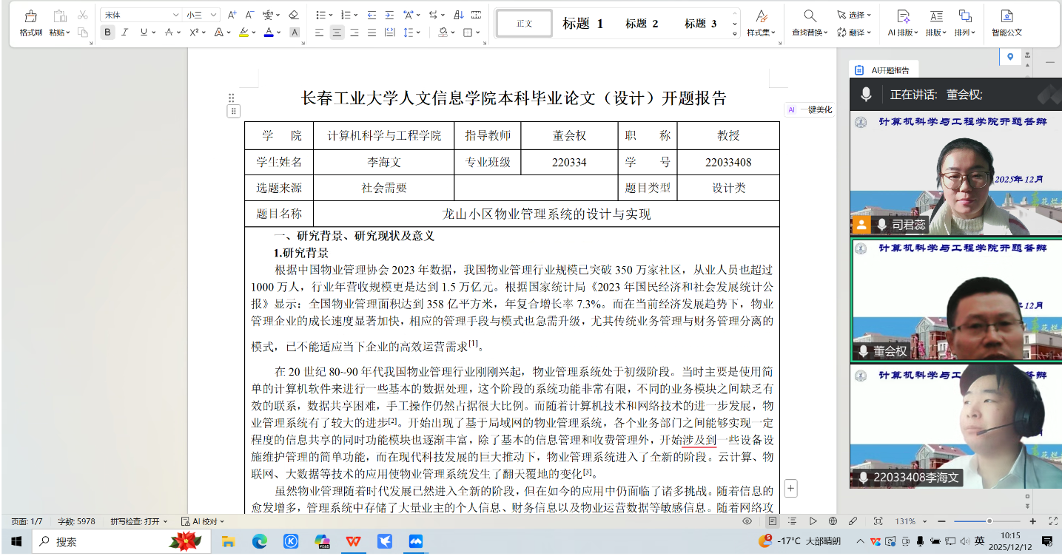Click the sort (A-Z) paragraph icon
The image size is (1062, 556).
(x=458, y=15)
